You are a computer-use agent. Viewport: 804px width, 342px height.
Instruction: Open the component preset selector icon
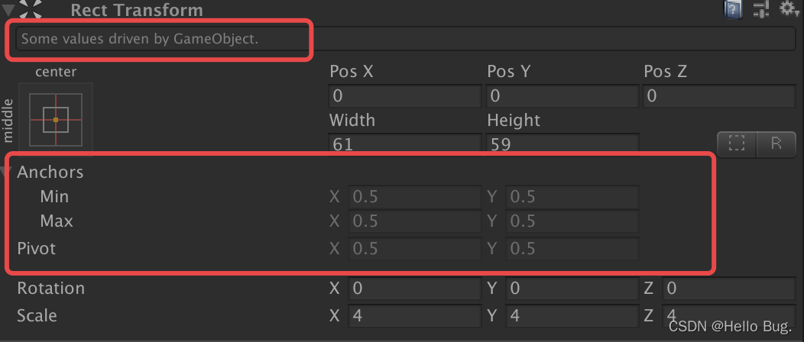(x=761, y=8)
